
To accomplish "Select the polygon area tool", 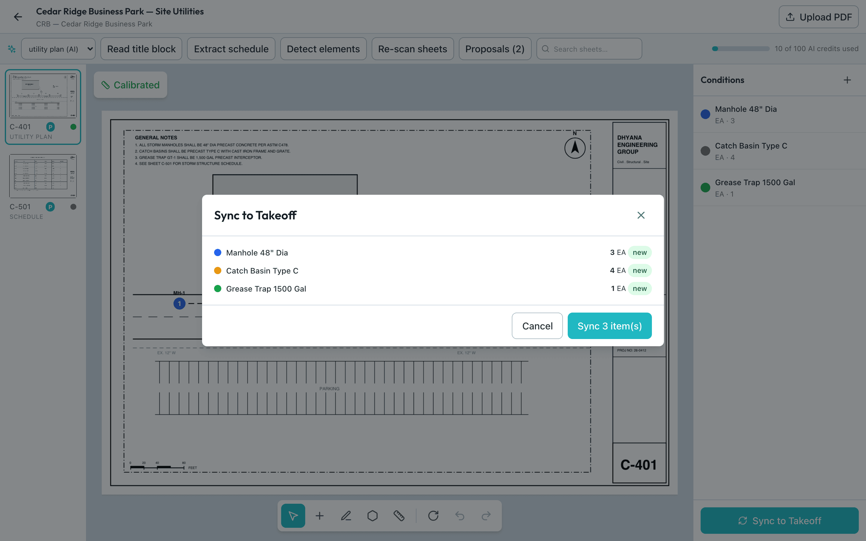I will (373, 515).
